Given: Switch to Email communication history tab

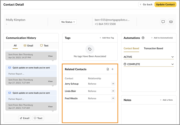Looking at the screenshot, I should [28, 46].
